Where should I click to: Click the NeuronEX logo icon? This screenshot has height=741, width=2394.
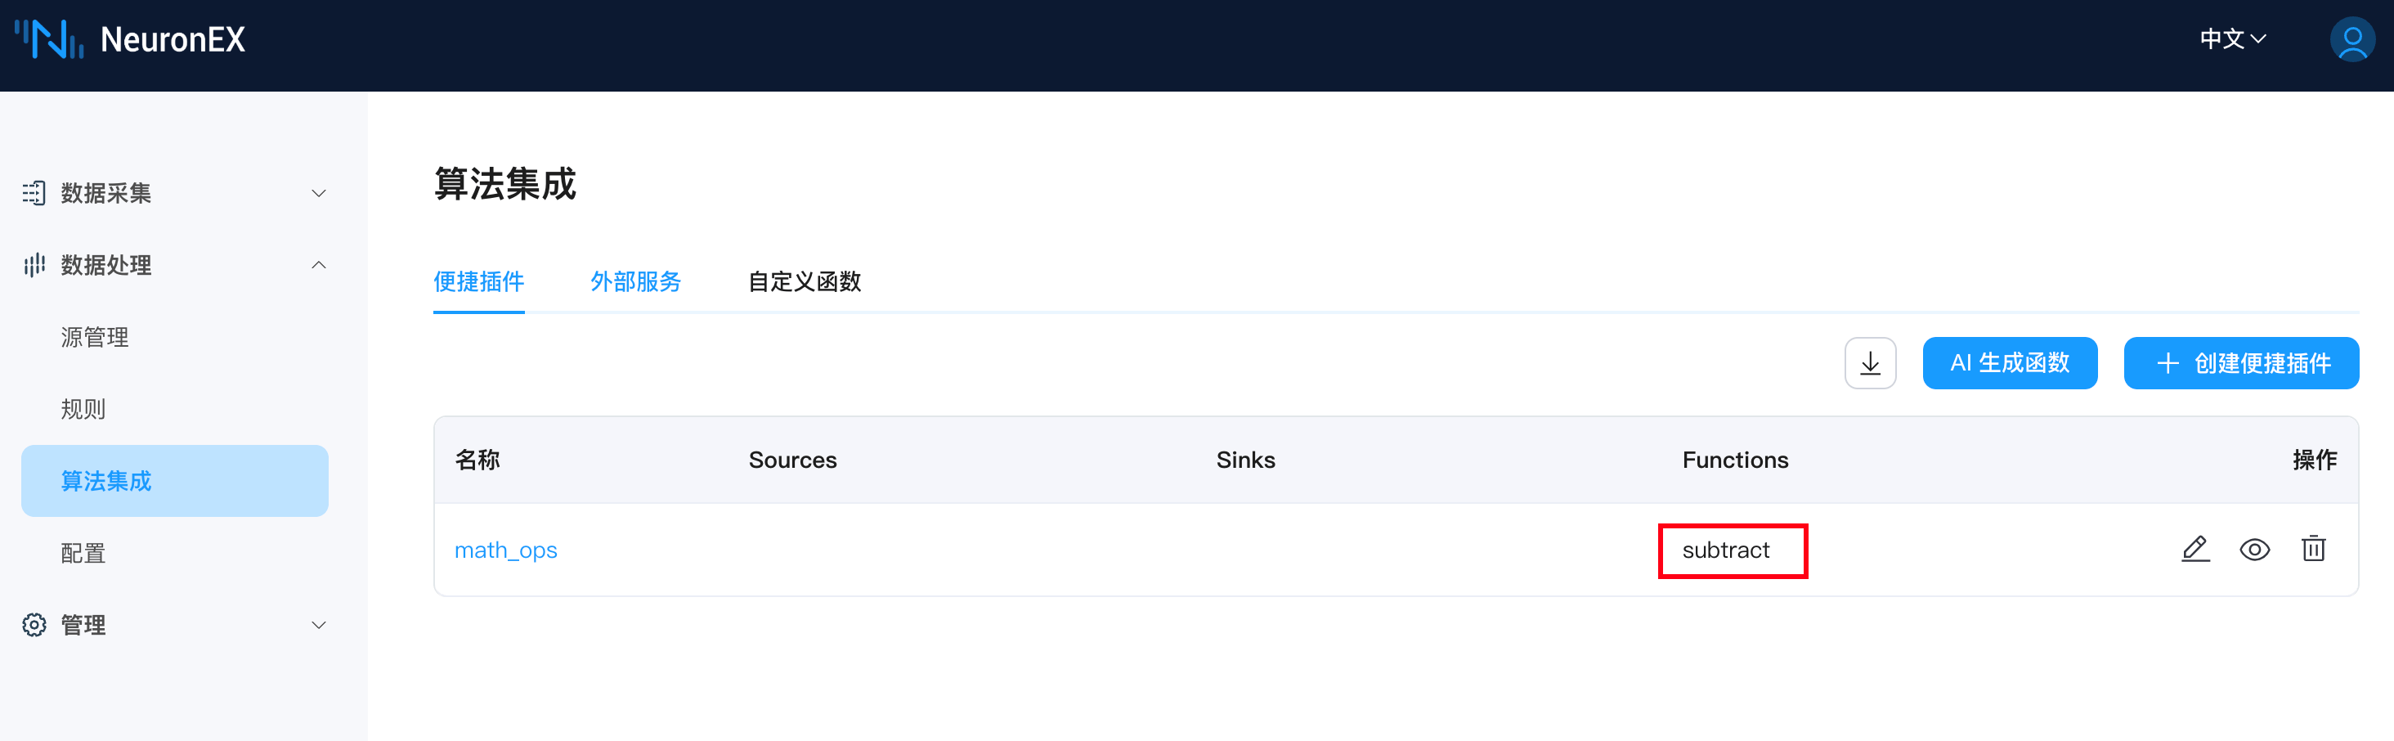[x=50, y=39]
